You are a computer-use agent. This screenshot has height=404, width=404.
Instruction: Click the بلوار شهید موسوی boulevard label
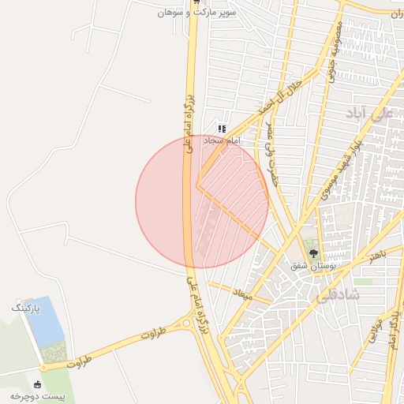342,171
